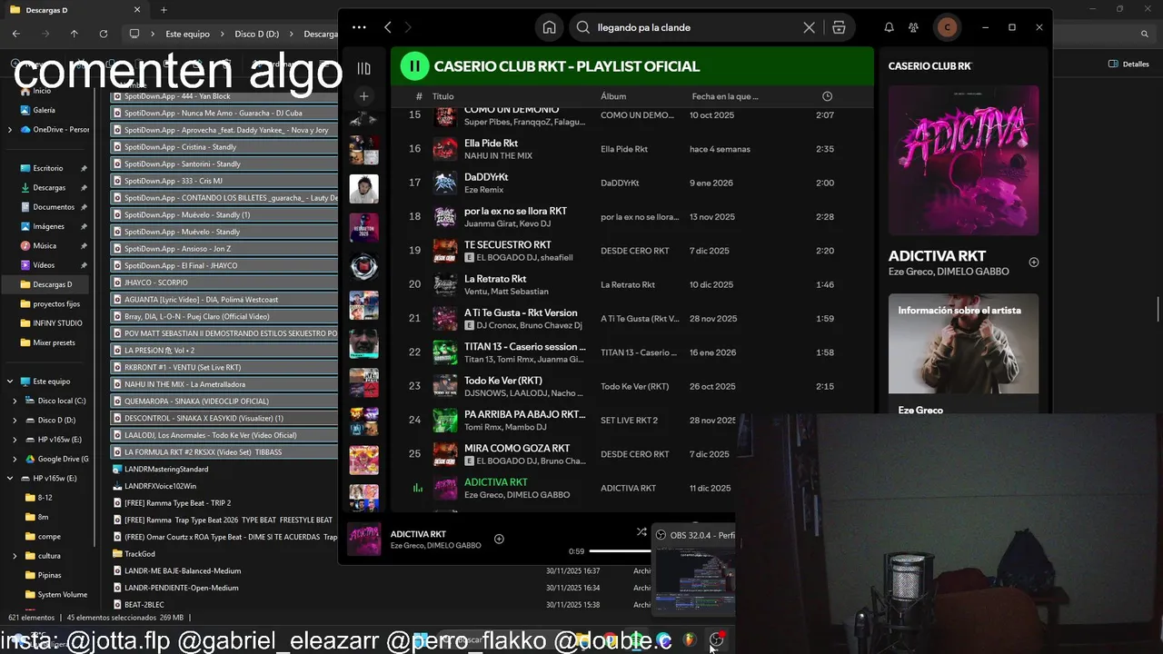
Task: Add ADICTIVA RKT to library in player bar
Action: (499, 539)
